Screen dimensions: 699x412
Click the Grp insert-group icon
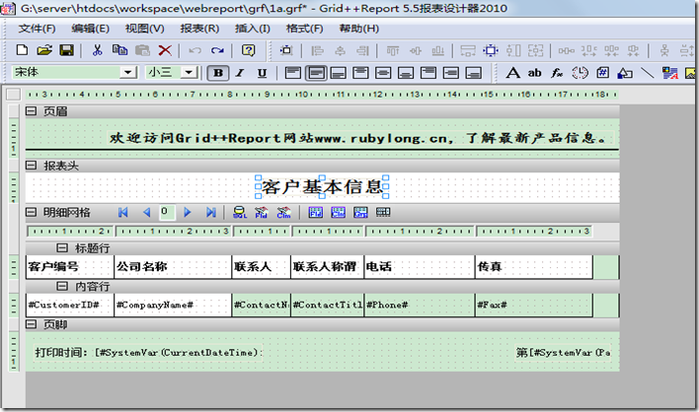360,212
